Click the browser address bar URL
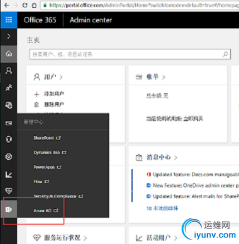The height and width of the screenshot is (244, 239). coord(143,5)
